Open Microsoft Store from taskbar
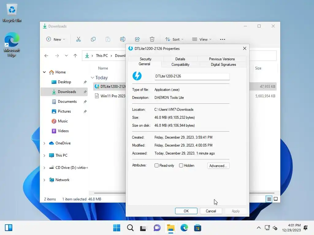Screen dimensions: 314x235 coord(197,228)
